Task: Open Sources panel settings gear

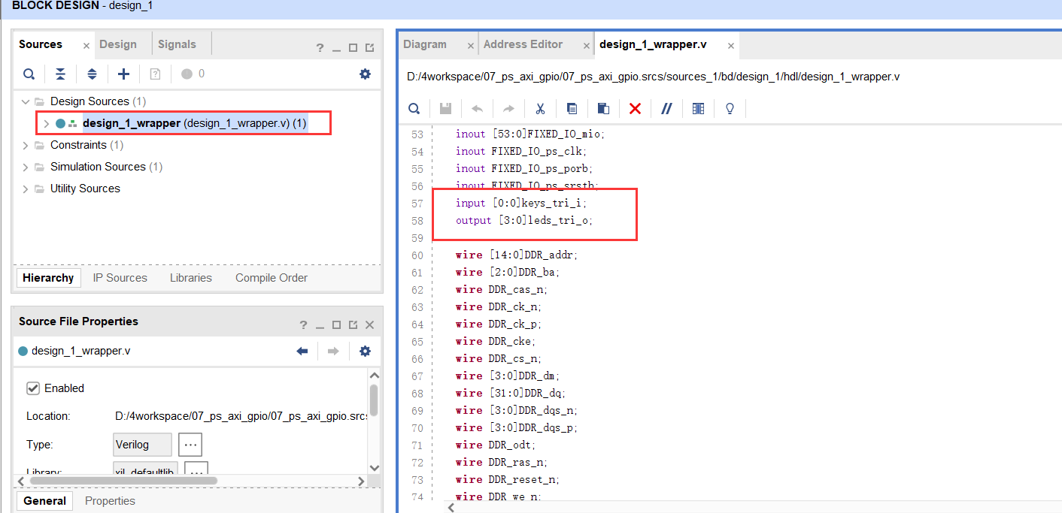Action: click(365, 74)
